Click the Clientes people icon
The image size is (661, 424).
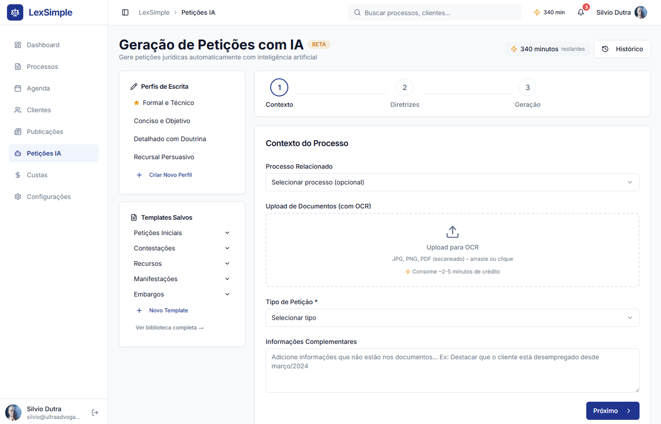tap(18, 110)
